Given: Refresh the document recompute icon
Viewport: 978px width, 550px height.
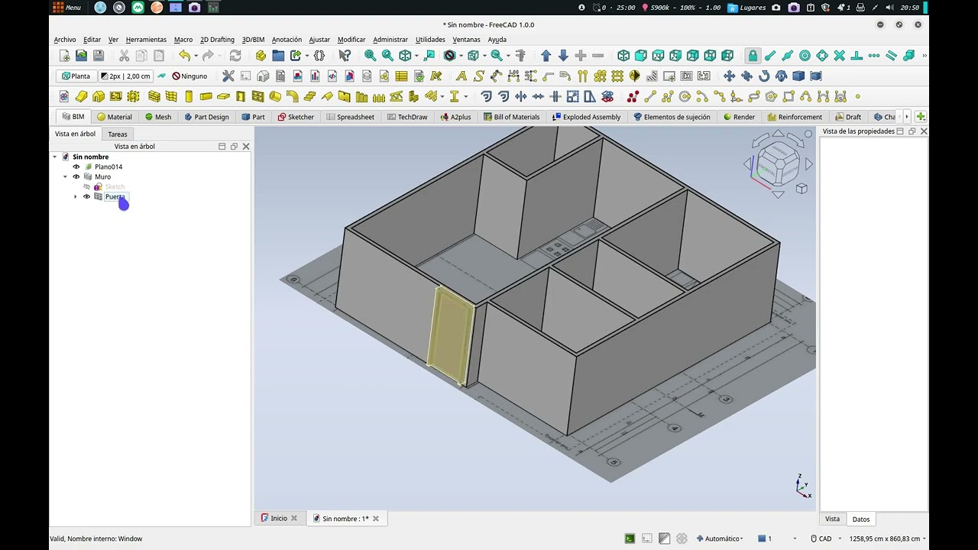Looking at the screenshot, I should (235, 56).
